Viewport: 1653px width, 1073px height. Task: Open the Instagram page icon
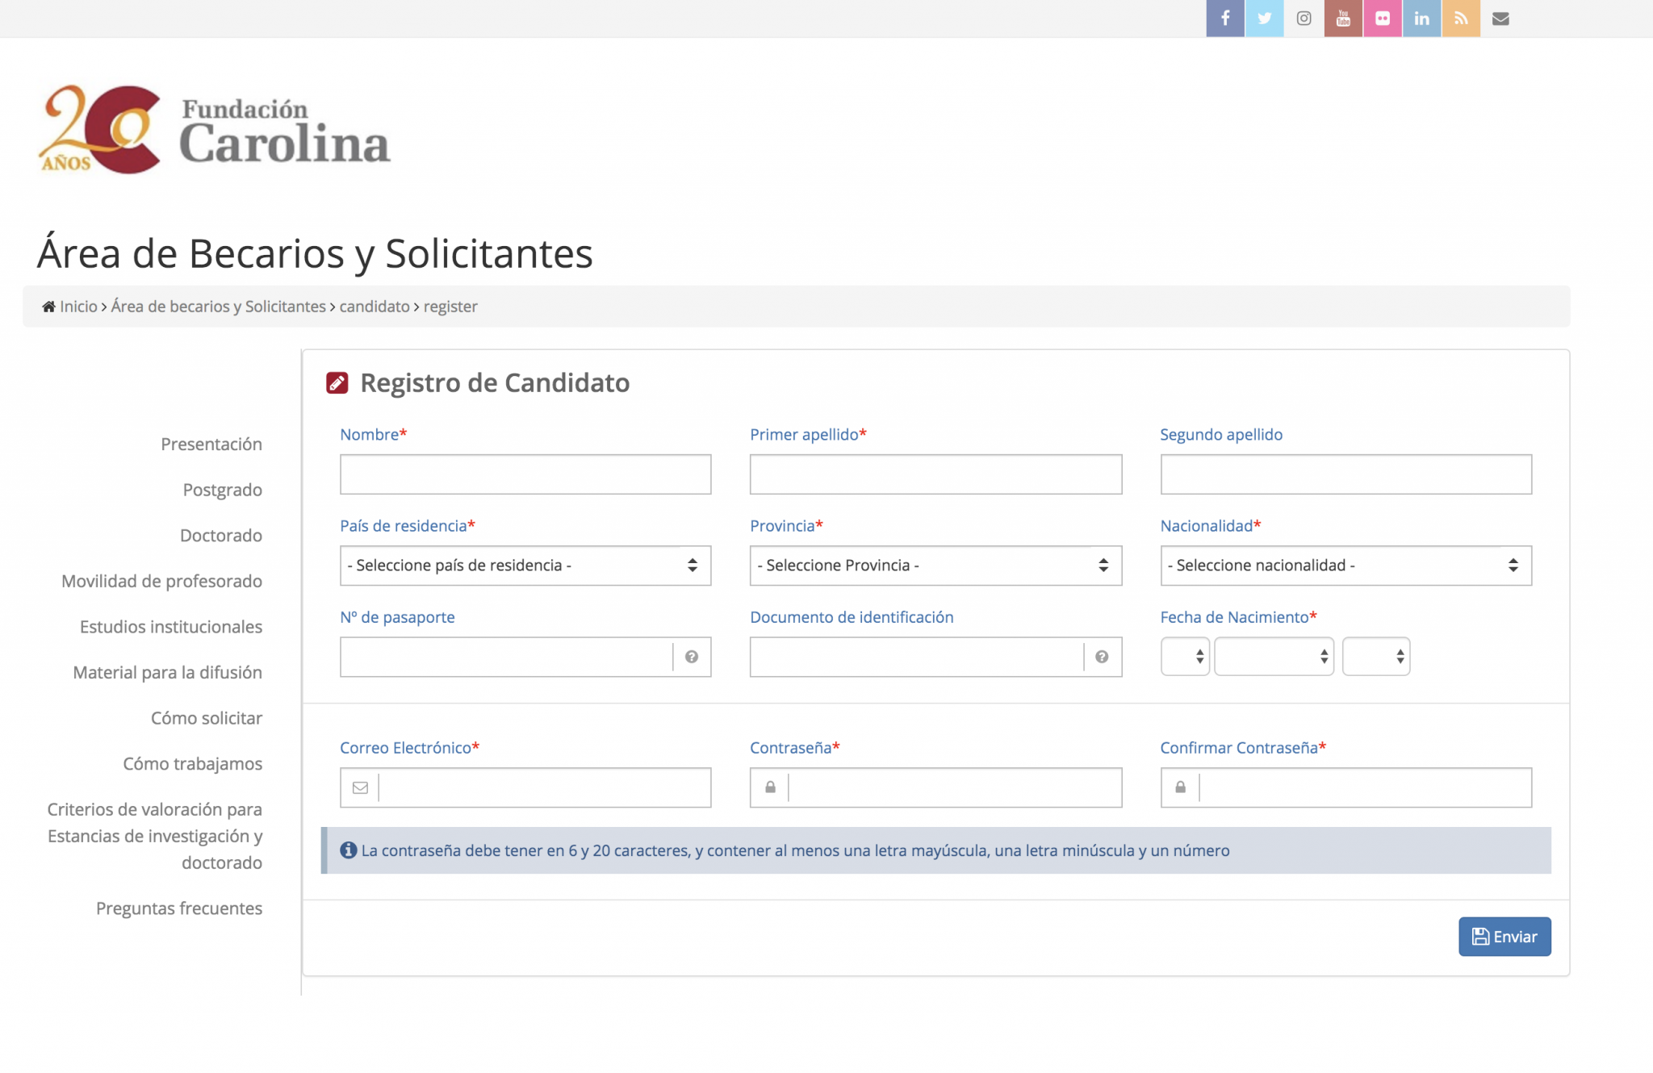(x=1303, y=18)
